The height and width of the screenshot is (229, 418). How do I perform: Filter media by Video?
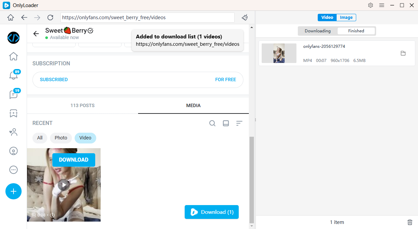pyautogui.click(x=85, y=138)
